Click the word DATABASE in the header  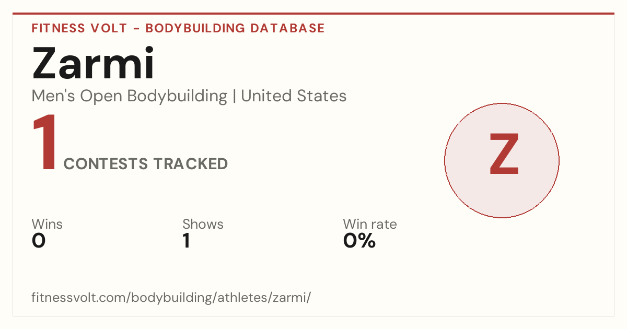(287, 28)
